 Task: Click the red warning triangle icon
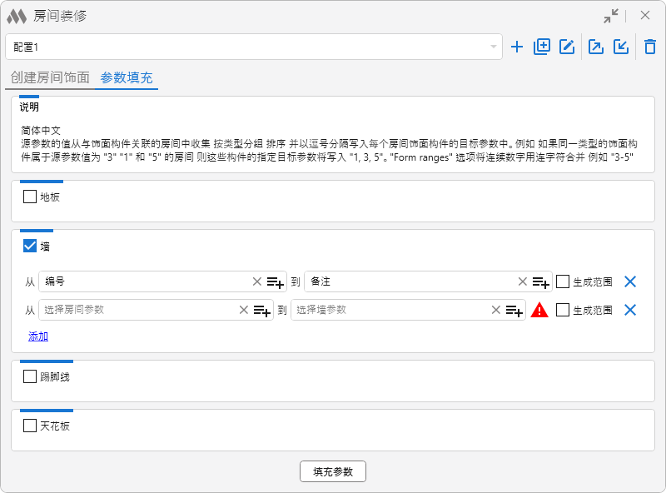click(x=539, y=311)
